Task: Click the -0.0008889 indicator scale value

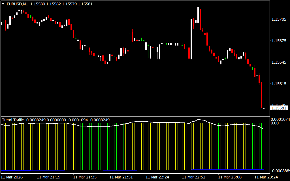Action: click(x=280, y=171)
